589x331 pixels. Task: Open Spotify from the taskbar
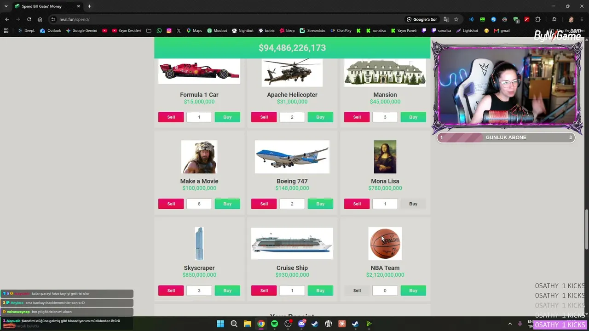[x=274, y=324]
